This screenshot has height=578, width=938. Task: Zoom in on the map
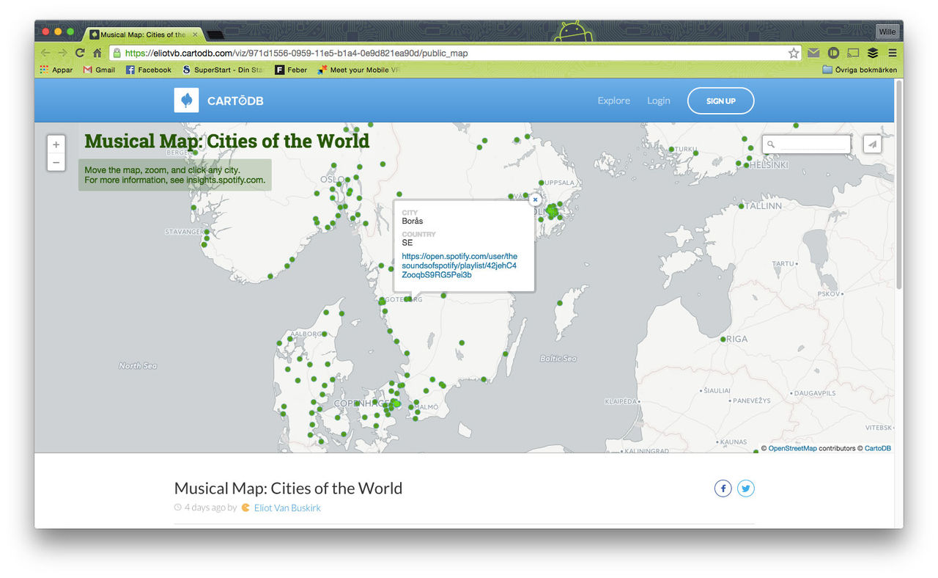coord(56,144)
